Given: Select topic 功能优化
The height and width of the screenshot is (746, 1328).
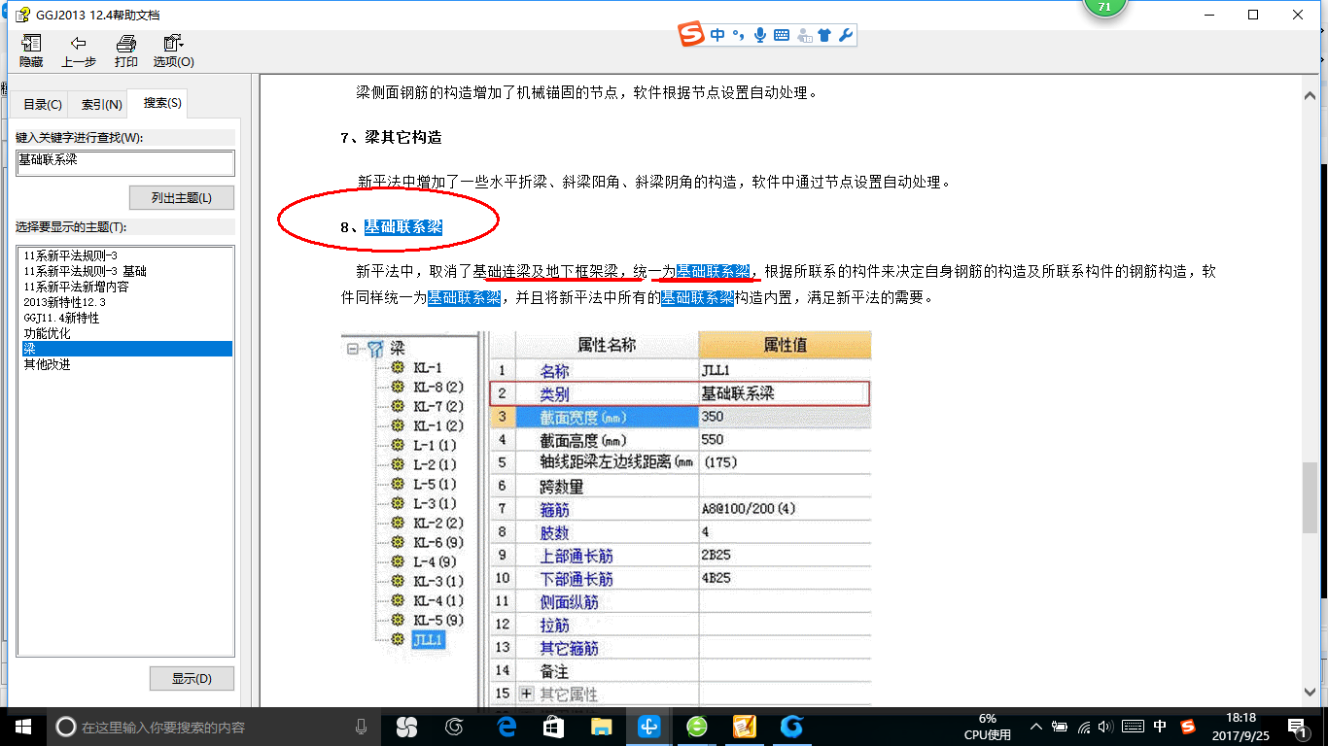Looking at the screenshot, I should pyautogui.click(x=47, y=333).
